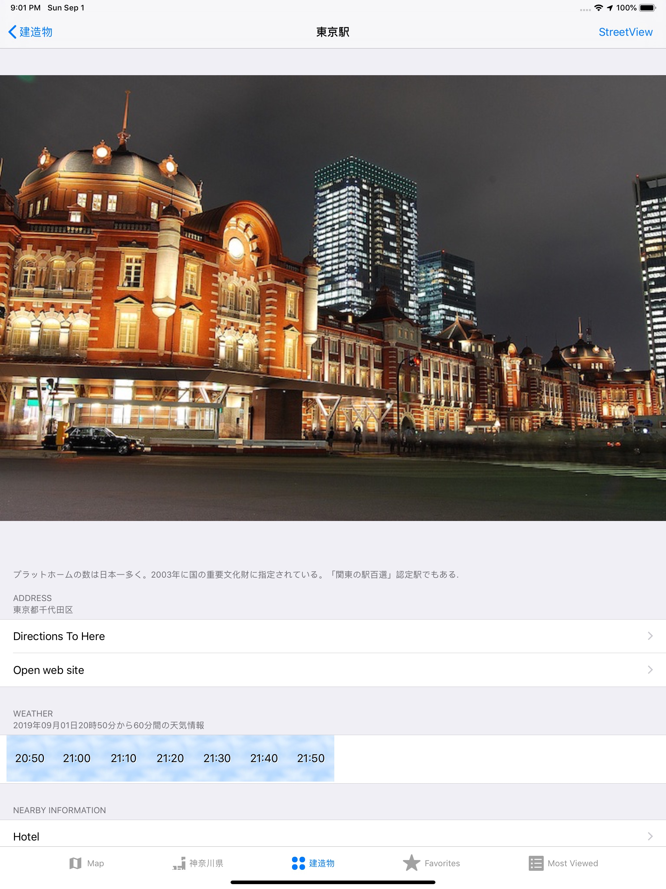Tap the 建造物 four-dots tab icon
The width and height of the screenshot is (666, 889).
(298, 863)
